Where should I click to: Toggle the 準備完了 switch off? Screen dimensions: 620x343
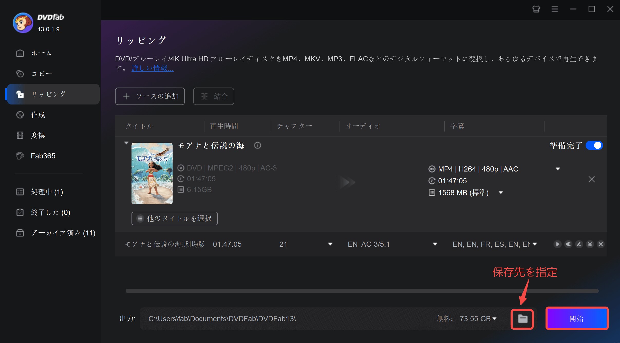click(x=594, y=146)
